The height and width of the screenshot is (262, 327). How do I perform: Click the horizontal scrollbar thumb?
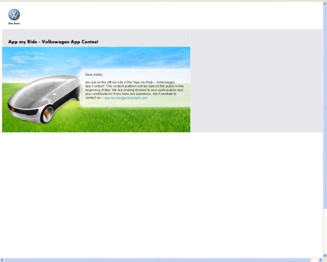coord(159,260)
